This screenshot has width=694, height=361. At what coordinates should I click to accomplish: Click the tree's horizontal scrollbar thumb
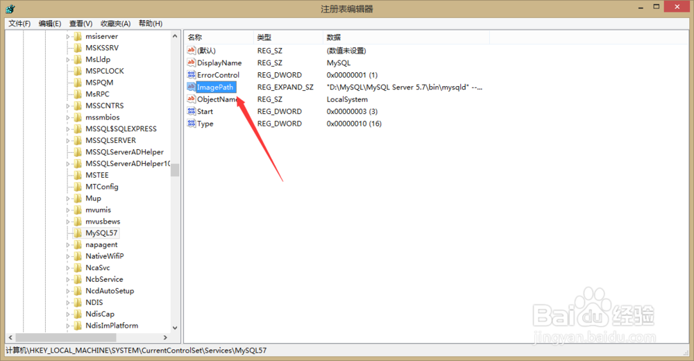(66, 337)
